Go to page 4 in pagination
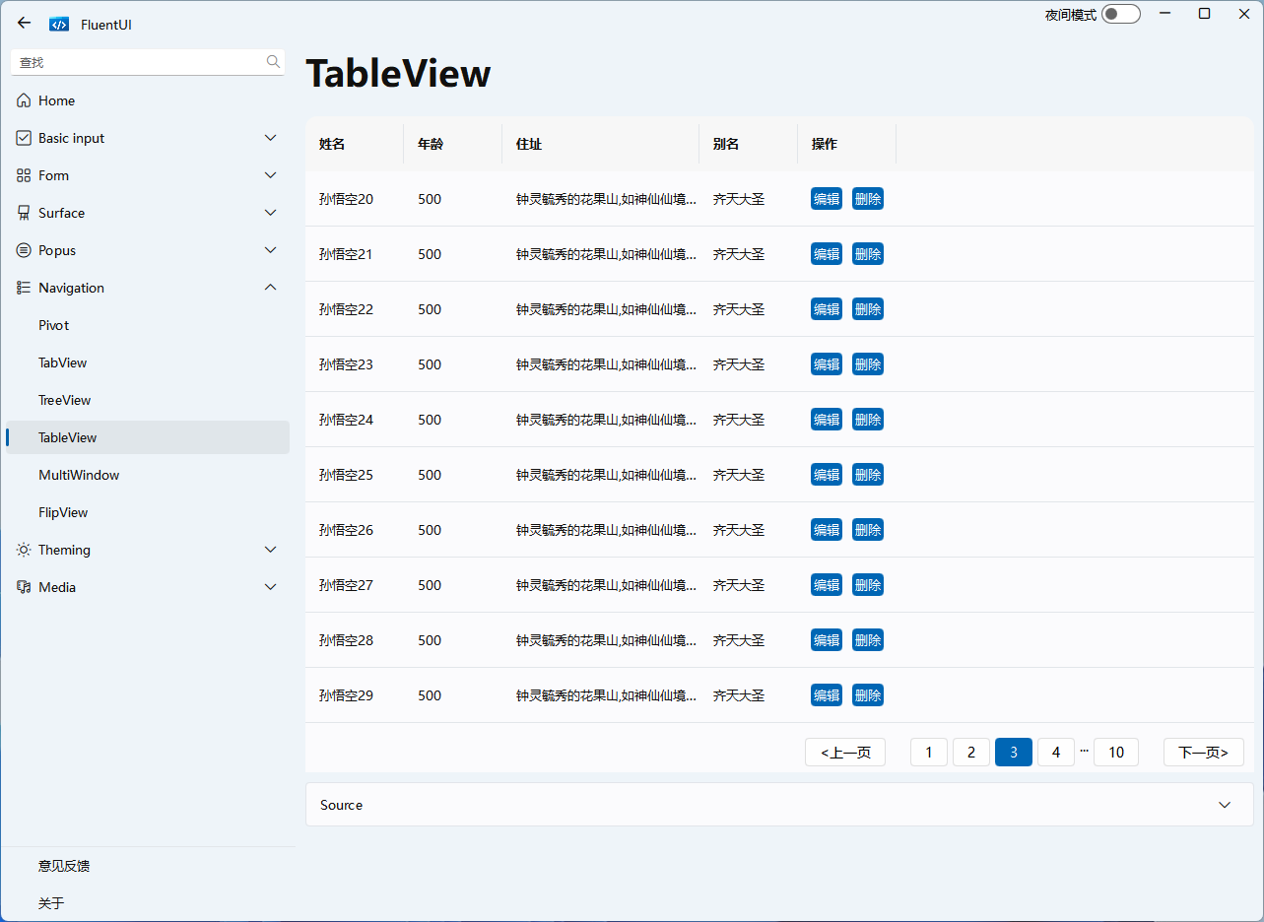This screenshot has width=1264, height=922. 1056,753
